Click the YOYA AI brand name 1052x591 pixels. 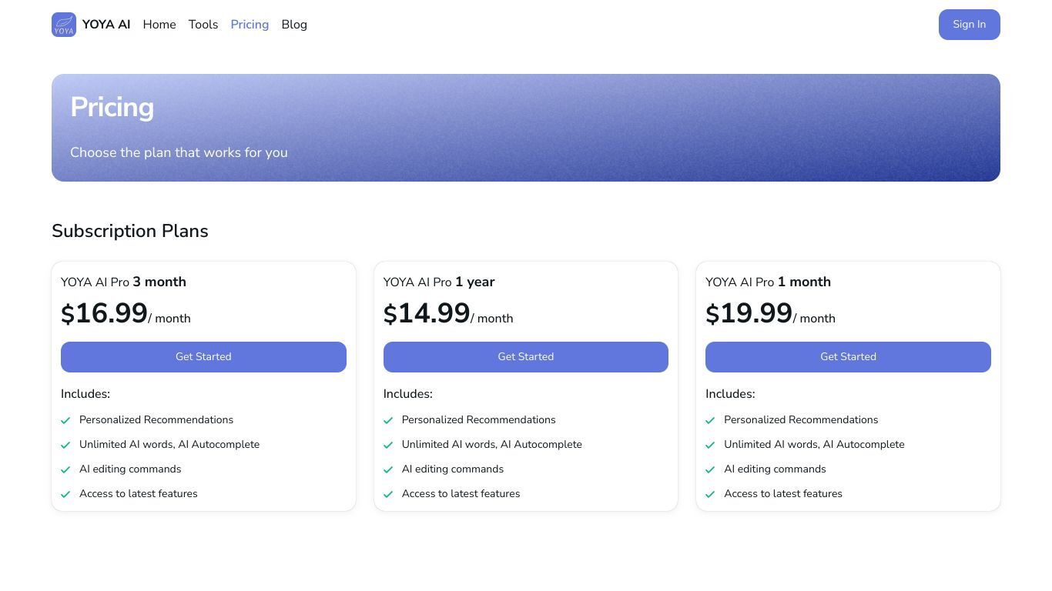(x=106, y=25)
